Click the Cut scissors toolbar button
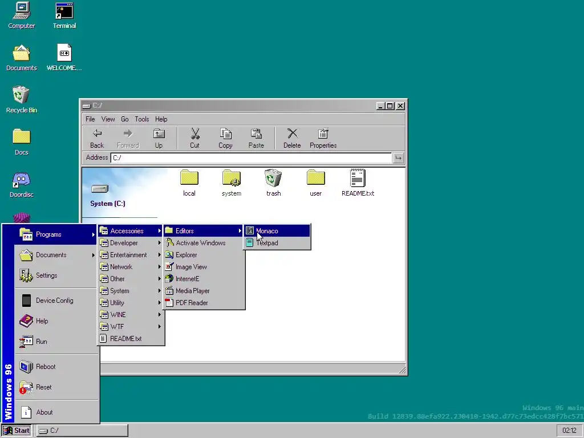This screenshot has width=584, height=438. [195, 138]
